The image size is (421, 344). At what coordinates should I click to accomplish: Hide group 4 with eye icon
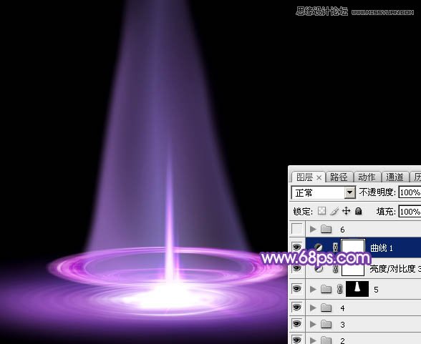click(x=296, y=308)
